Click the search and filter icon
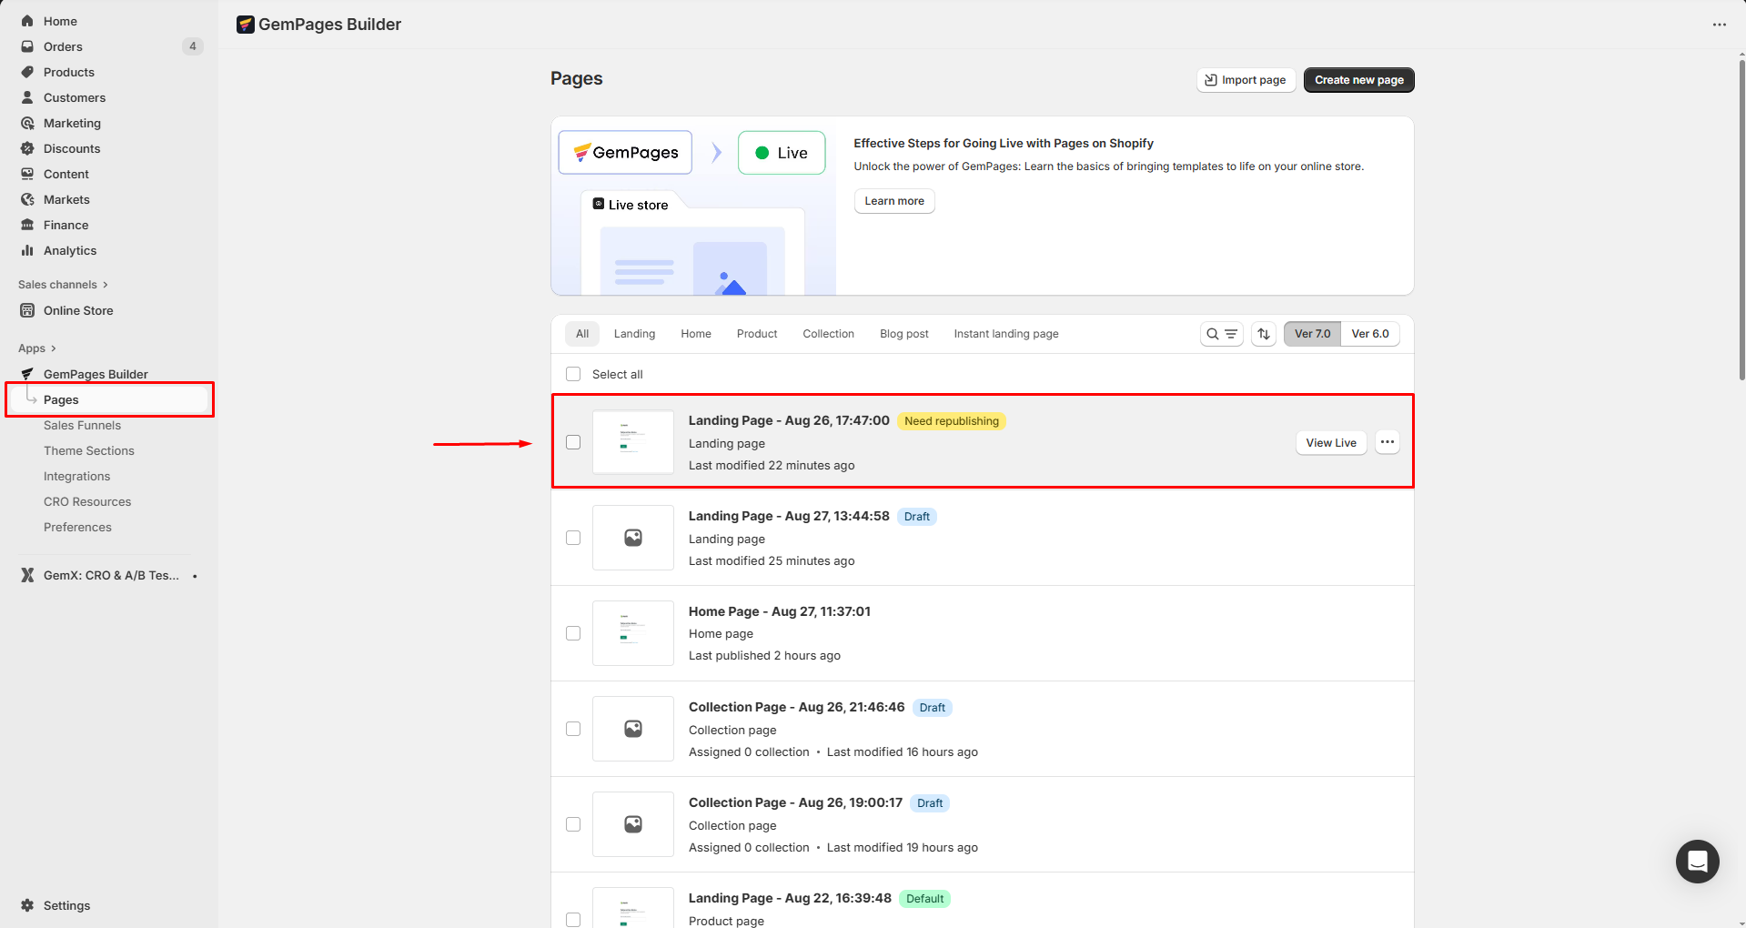The width and height of the screenshot is (1746, 928). (1221, 334)
